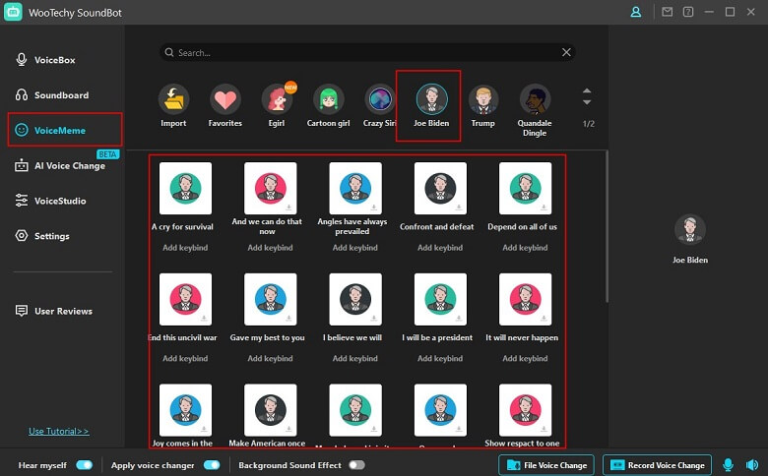Go to next voice category page arrow
Viewport: 768px width, 476px height.
(x=588, y=103)
